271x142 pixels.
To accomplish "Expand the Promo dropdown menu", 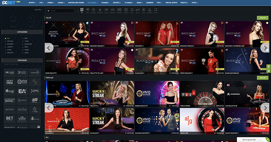I will coord(50,3).
